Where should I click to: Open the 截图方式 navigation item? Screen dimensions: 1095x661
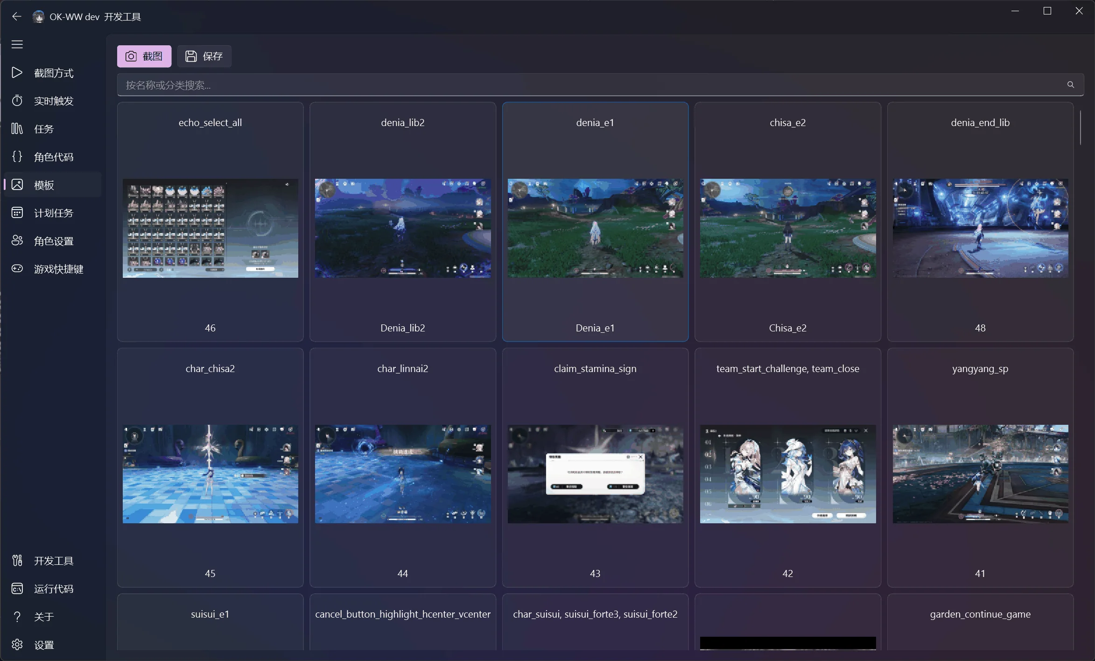53,73
